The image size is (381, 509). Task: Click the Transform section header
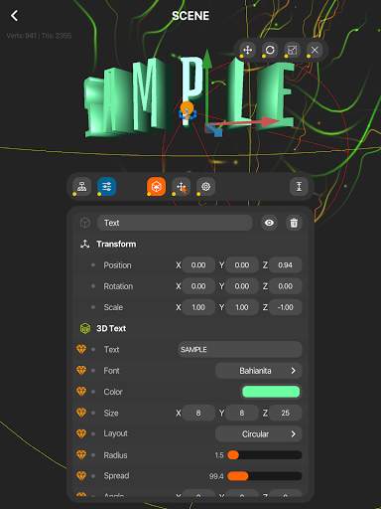tap(116, 245)
